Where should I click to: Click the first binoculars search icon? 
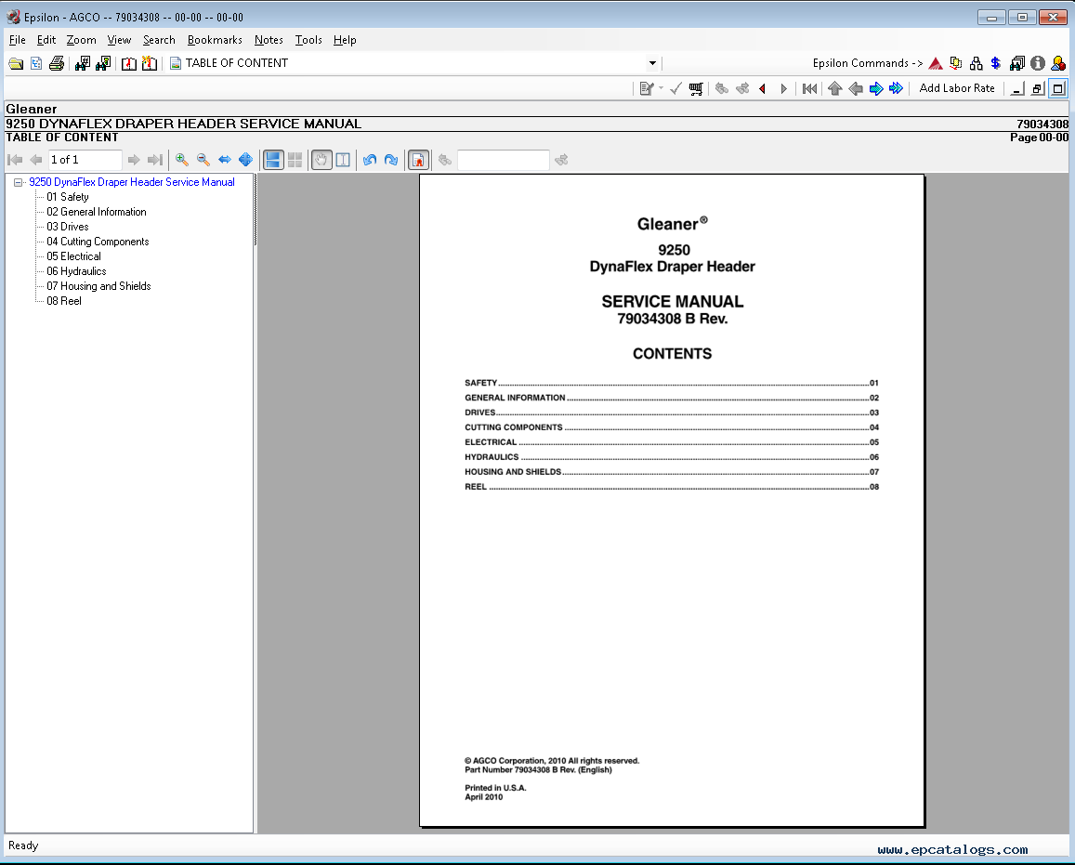coord(83,64)
